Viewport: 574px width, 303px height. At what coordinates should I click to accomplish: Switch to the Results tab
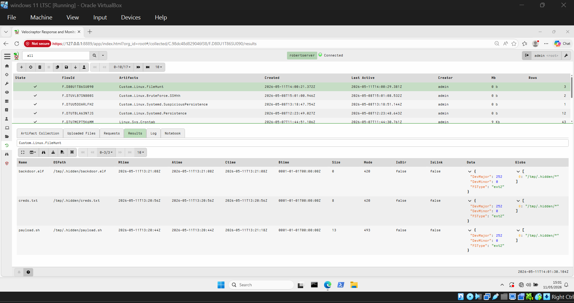point(135,133)
